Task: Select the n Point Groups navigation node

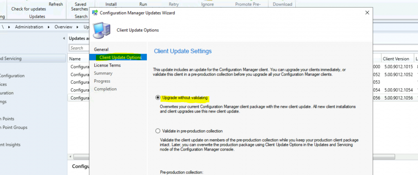Action: 13,127
